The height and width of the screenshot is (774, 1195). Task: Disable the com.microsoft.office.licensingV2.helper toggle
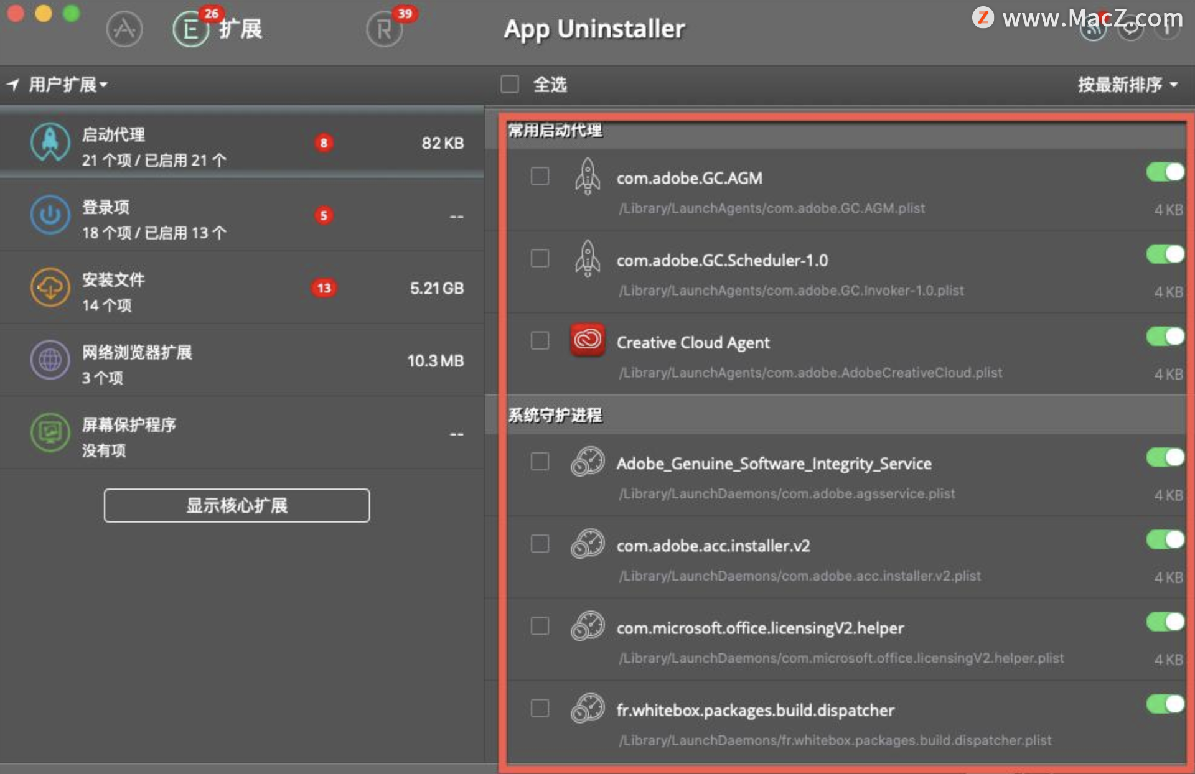click(1165, 622)
